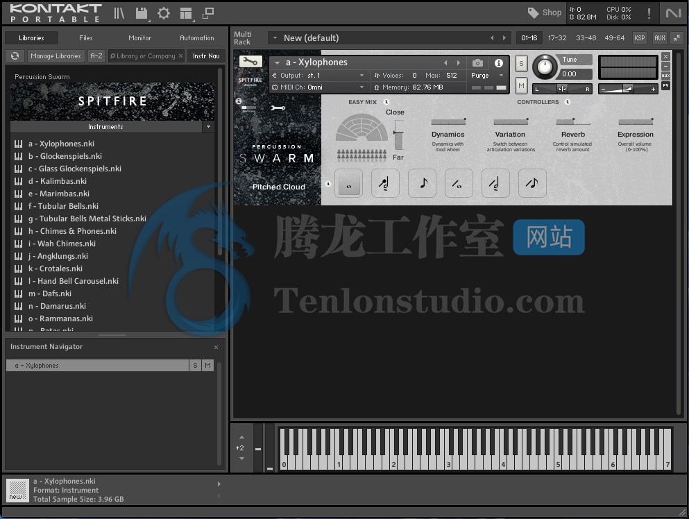
Task: Click the Library or Company search field
Action: tap(146, 56)
